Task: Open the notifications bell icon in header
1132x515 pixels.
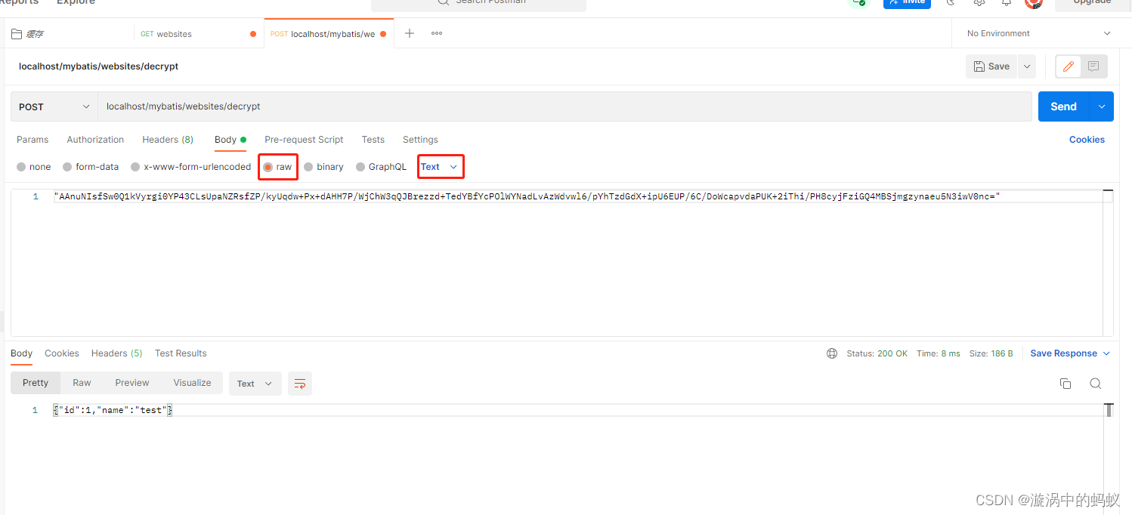Action: (x=1007, y=2)
